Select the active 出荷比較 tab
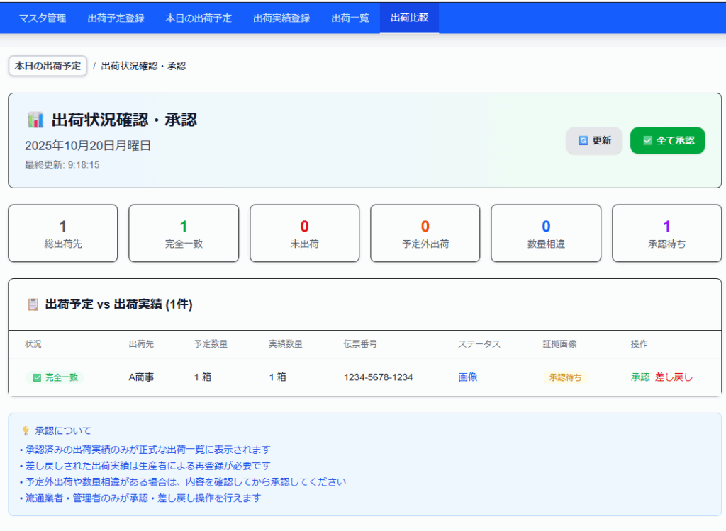 click(409, 18)
